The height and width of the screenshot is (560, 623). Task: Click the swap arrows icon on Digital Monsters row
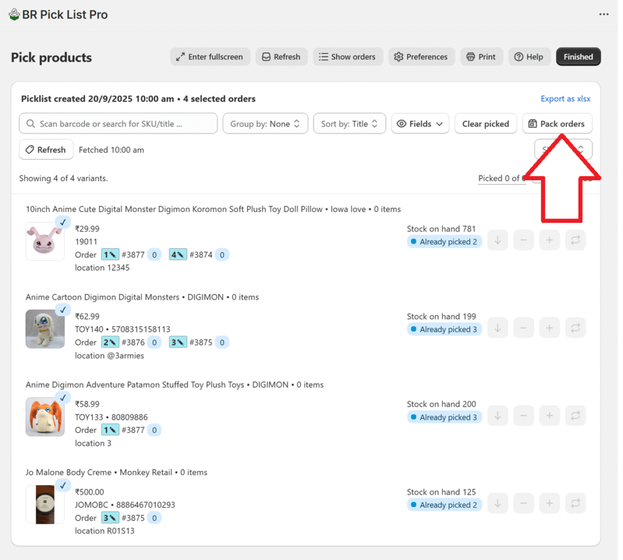tap(575, 328)
